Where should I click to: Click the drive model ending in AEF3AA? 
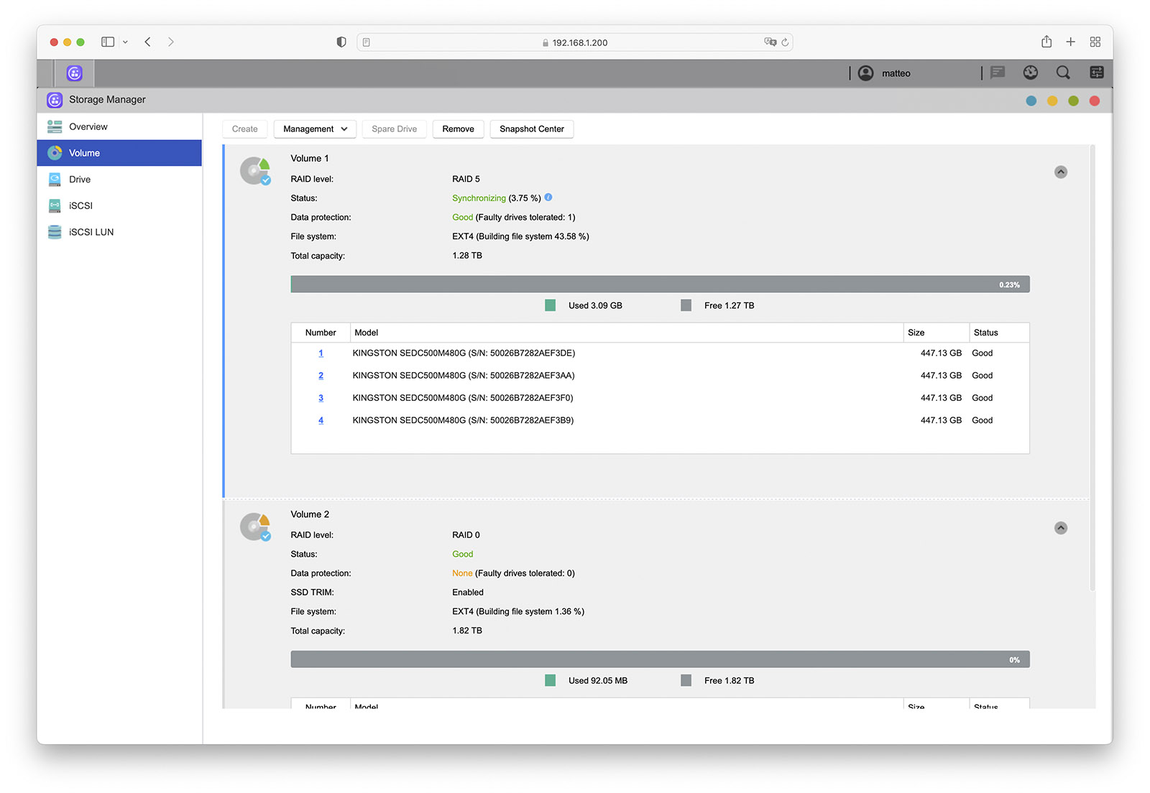tap(464, 376)
